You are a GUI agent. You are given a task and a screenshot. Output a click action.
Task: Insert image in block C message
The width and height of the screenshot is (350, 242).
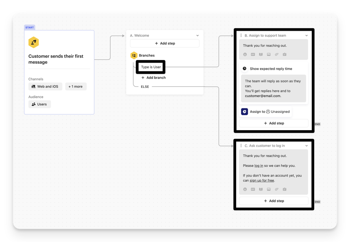pyautogui.click(x=269, y=189)
